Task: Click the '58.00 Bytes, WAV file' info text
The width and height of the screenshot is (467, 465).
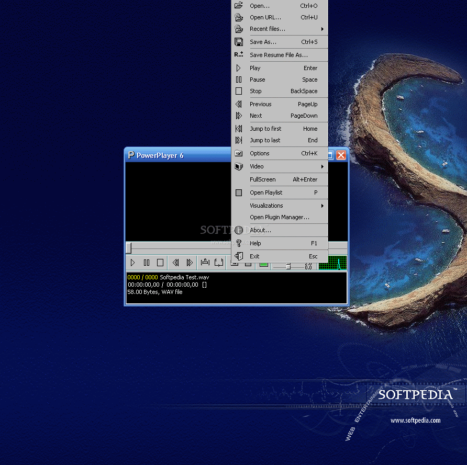Action: [x=155, y=292]
